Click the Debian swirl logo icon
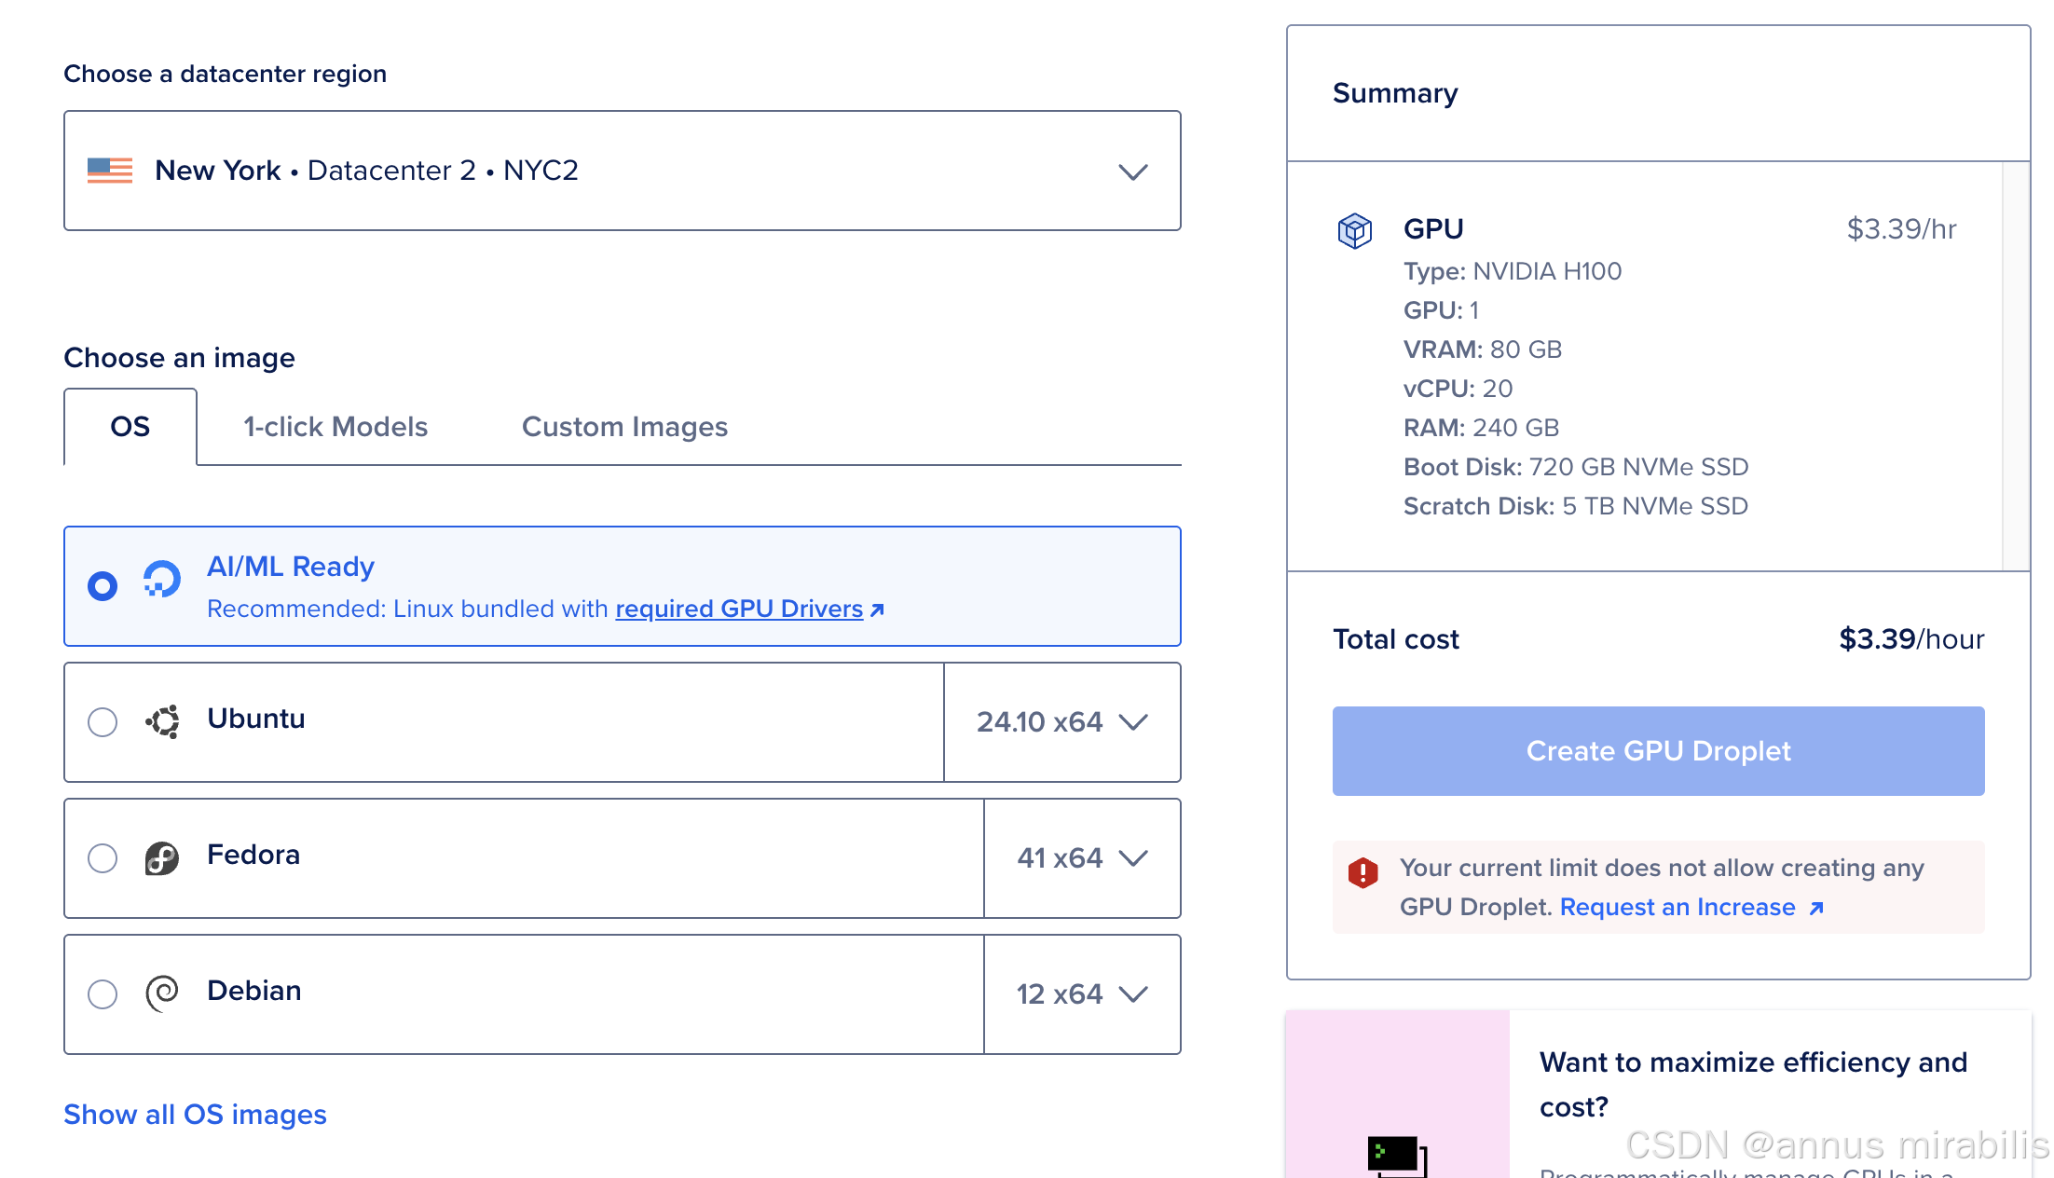 click(x=162, y=993)
